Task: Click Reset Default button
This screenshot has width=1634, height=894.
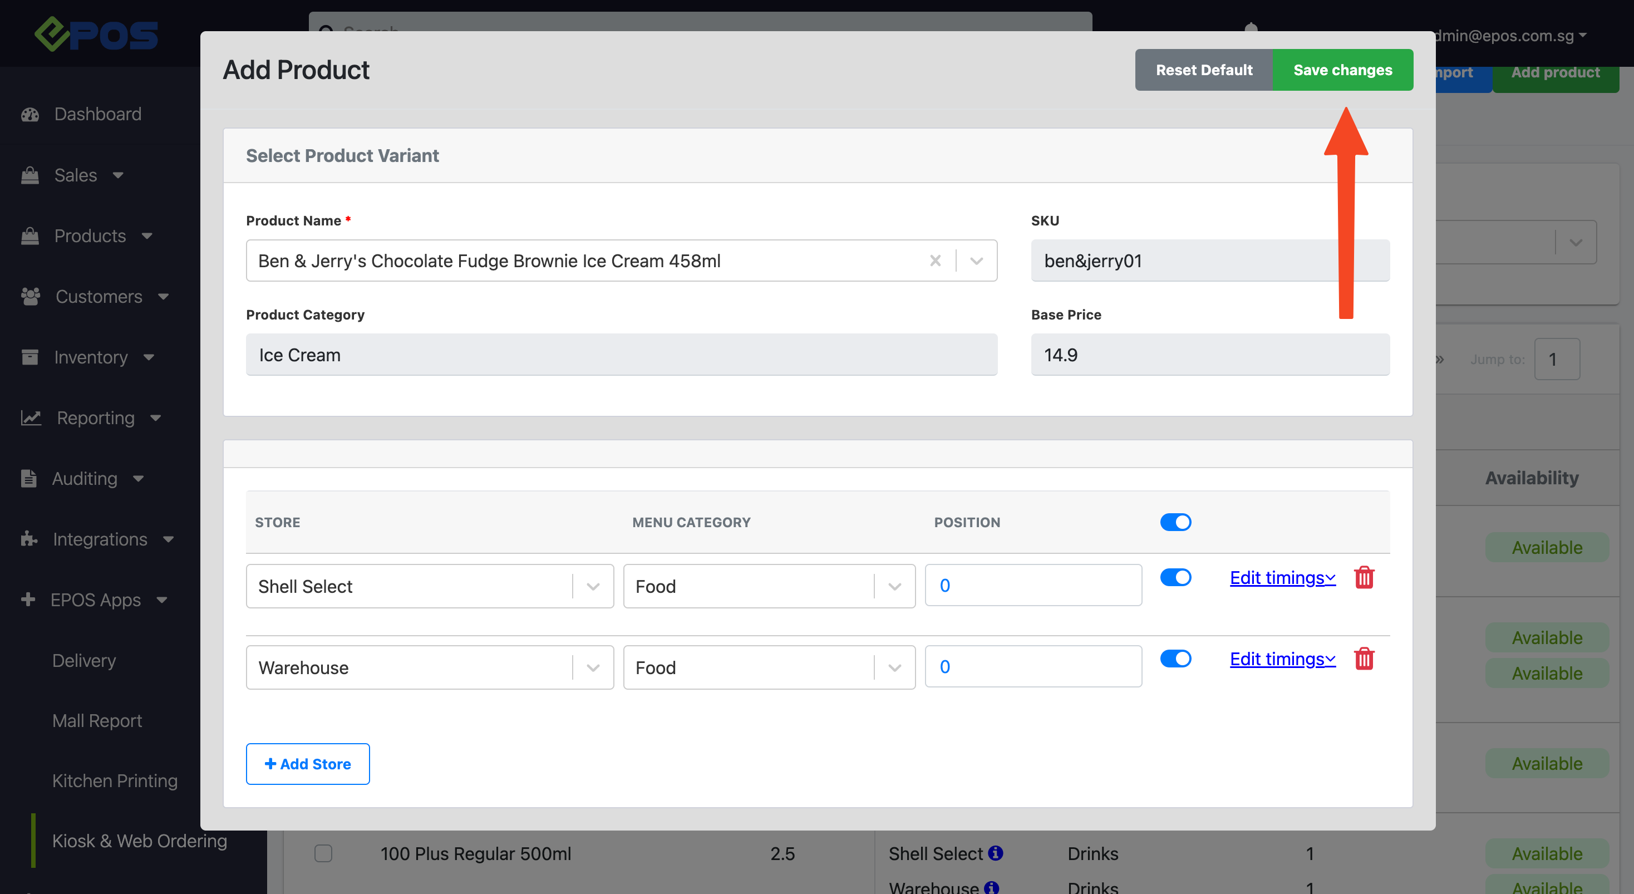Action: pyautogui.click(x=1204, y=70)
